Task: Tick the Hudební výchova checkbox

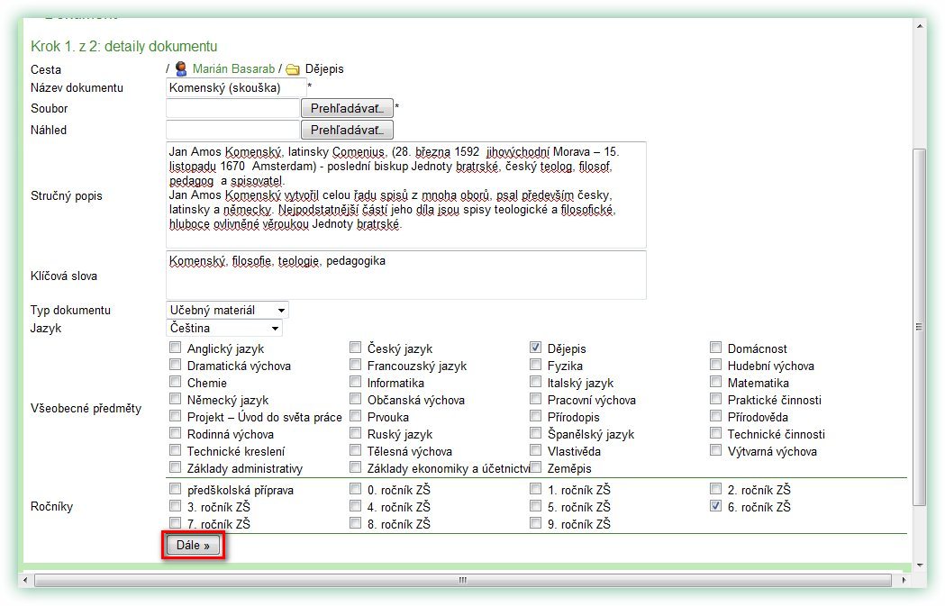Action: point(715,365)
